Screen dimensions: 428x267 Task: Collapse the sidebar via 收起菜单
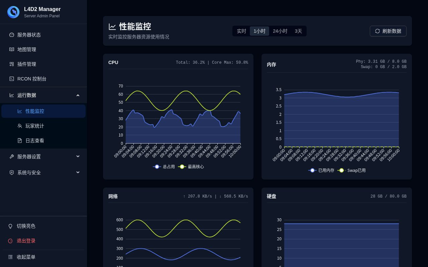point(43,257)
